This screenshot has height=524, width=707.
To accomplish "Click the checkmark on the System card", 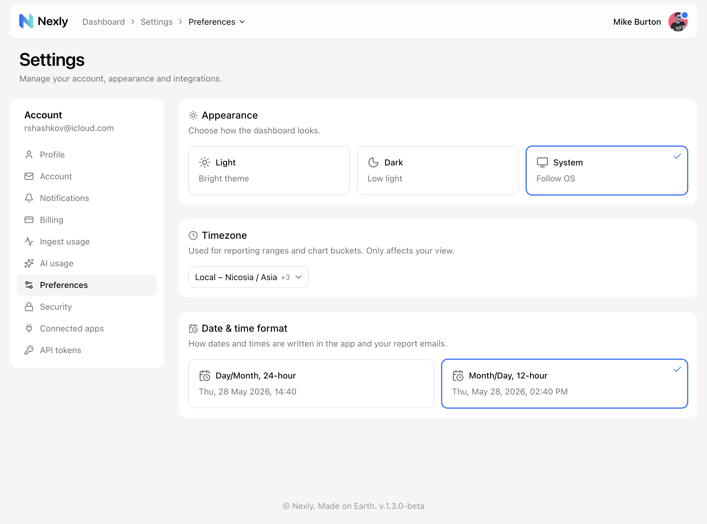I will tap(677, 156).
